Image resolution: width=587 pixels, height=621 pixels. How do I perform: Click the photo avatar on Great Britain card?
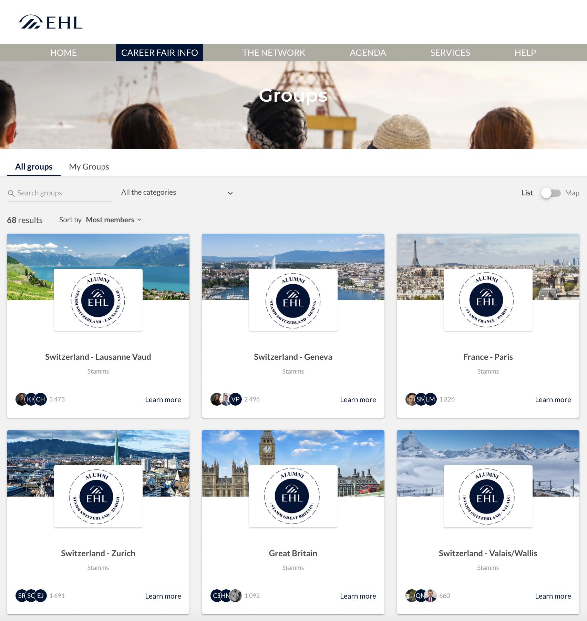click(x=236, y=595)
